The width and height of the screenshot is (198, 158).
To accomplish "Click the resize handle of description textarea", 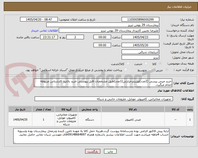I will tap(35, 86).
